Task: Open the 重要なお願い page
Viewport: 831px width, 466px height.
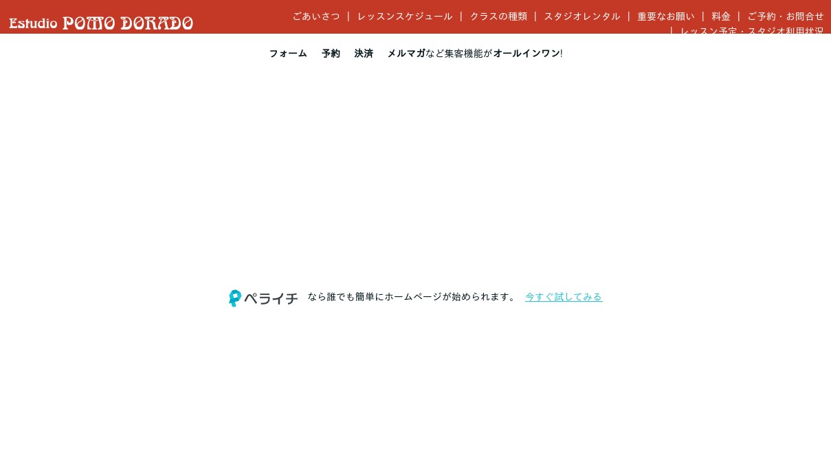Action: [x=666, y=16]
